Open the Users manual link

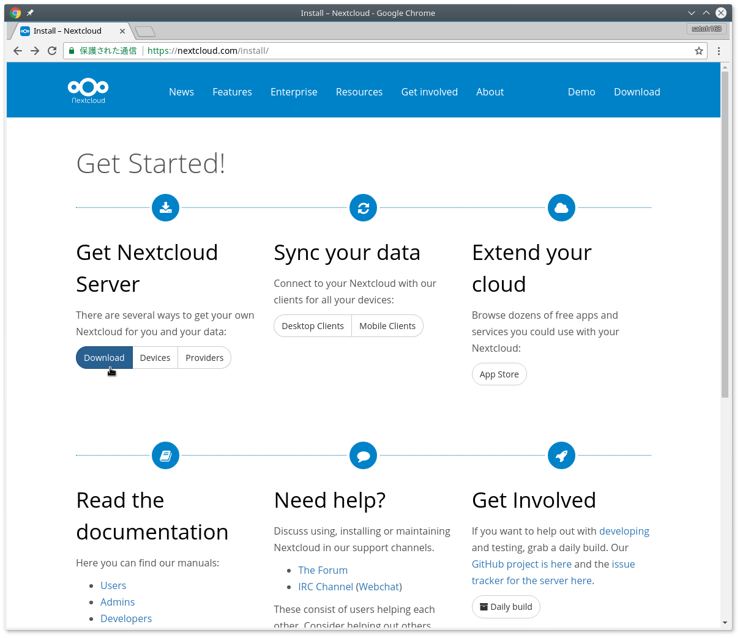pos(113,585)
